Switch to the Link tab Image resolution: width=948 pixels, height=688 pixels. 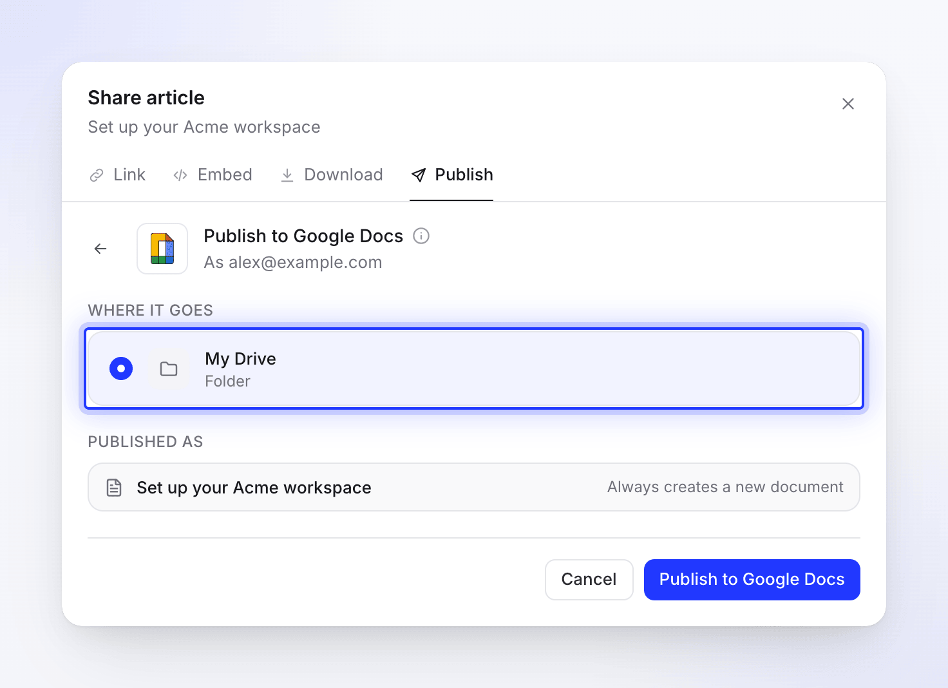pos(117,175)
